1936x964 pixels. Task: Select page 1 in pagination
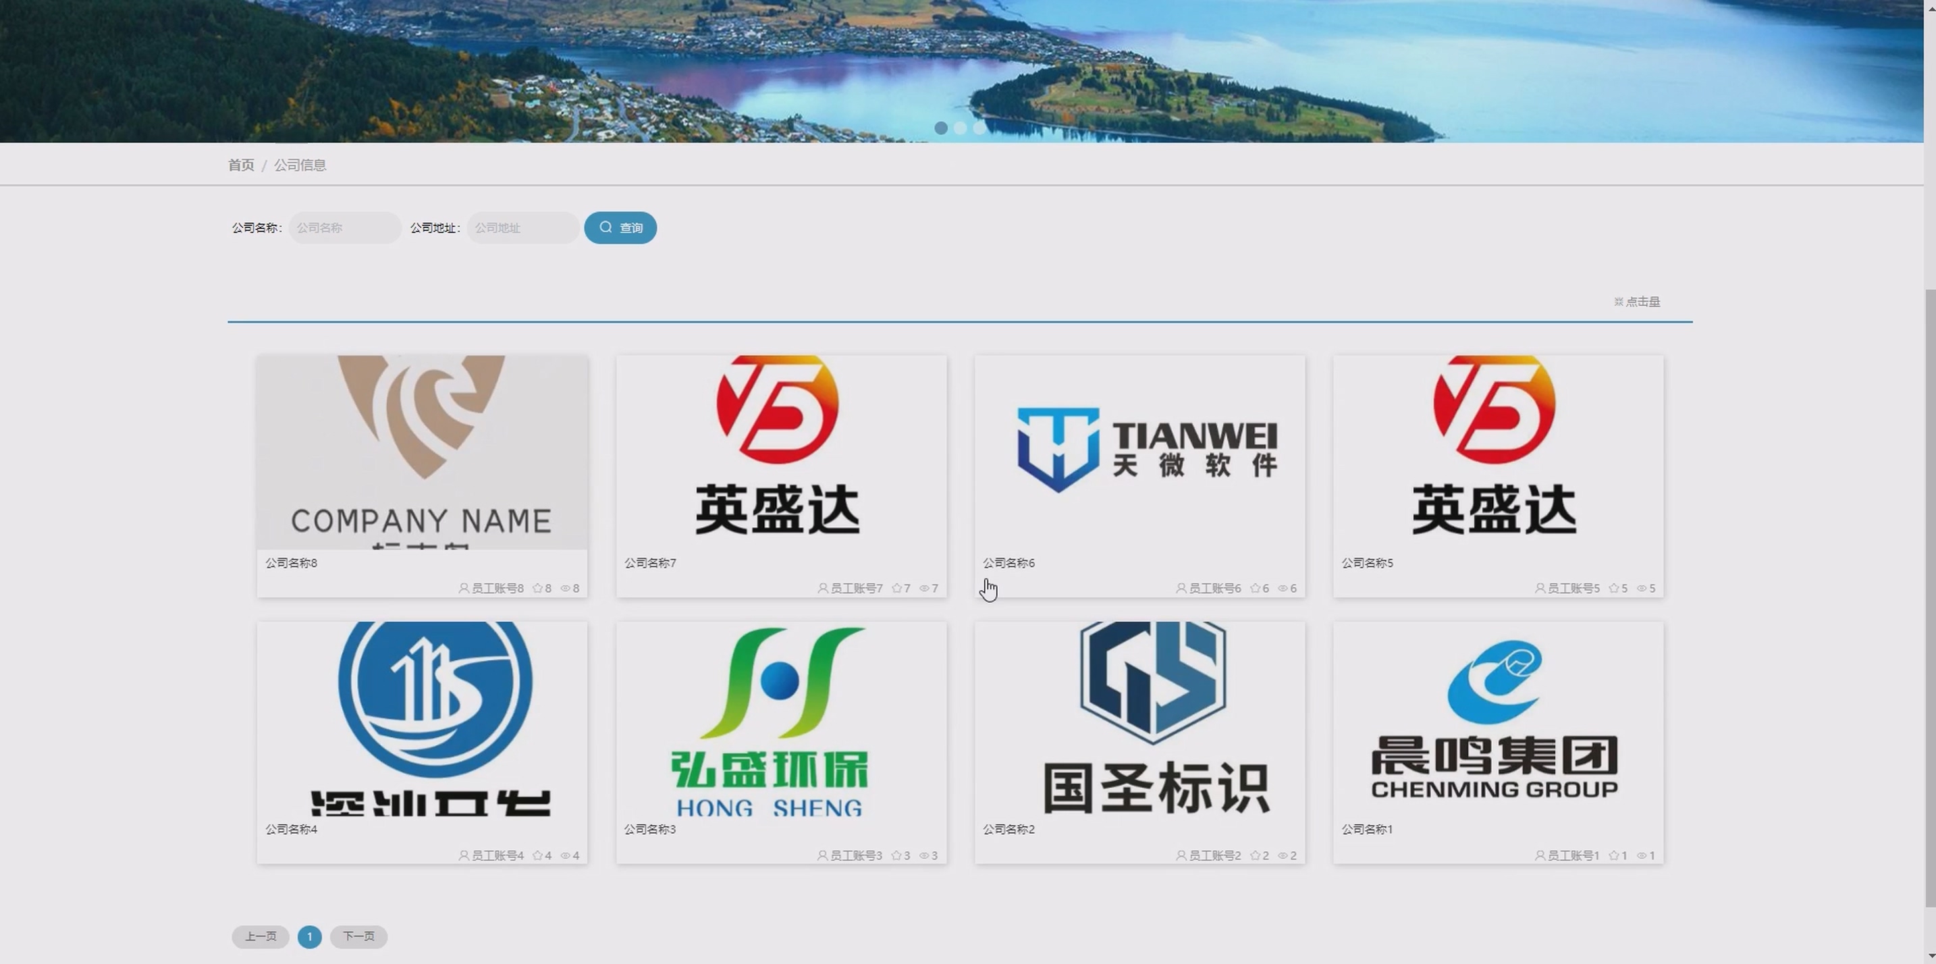pyautogui.click(x=310, y=937)
